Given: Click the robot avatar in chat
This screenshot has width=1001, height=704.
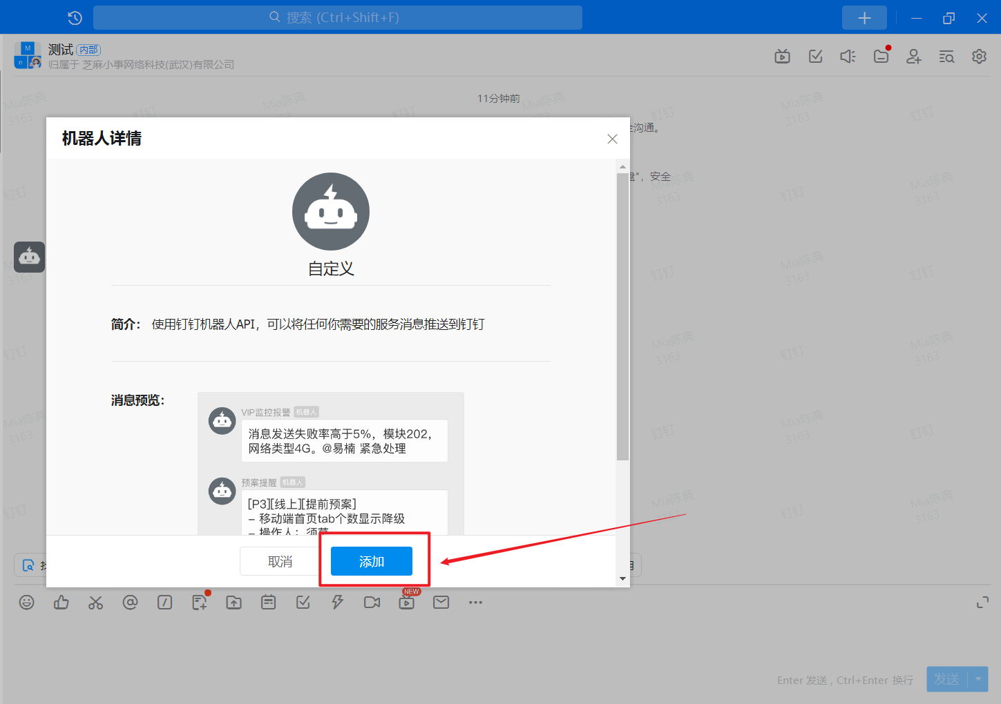Looking at the screenshot, I should (x=29, y=257).
